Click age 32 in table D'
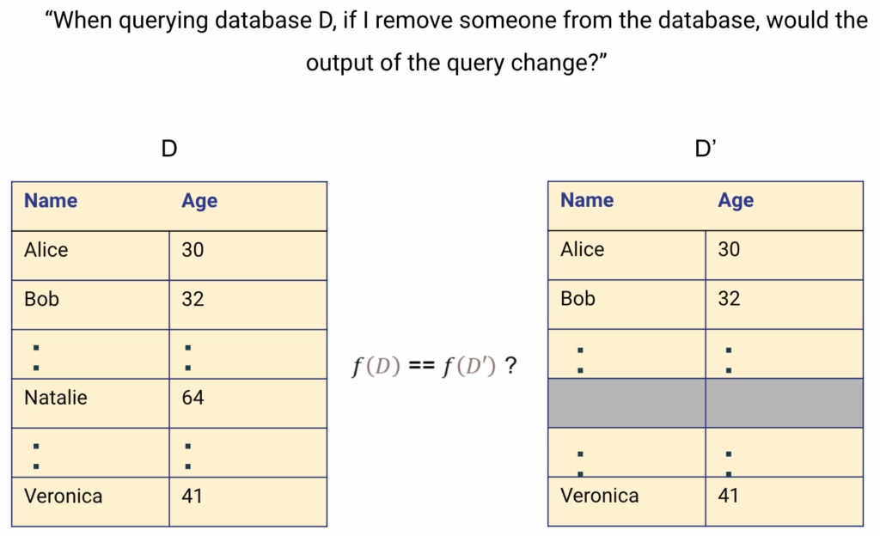 [784, 304]
